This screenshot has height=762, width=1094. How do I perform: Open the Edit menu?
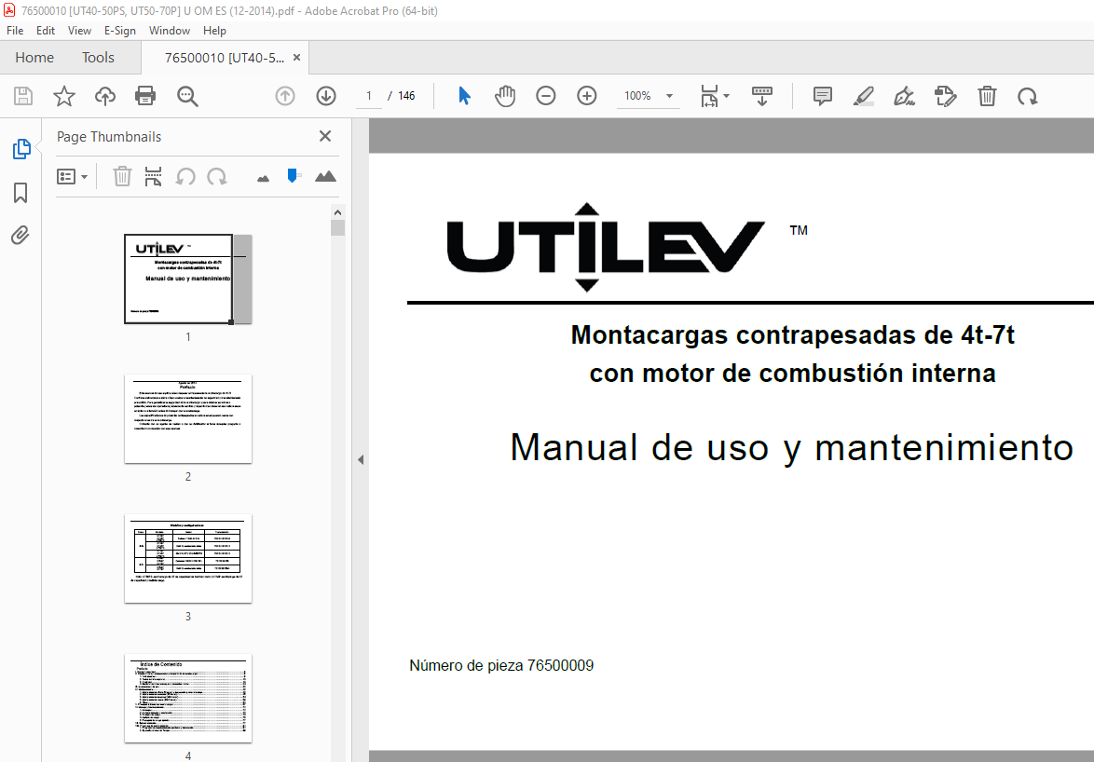point(46,31)
